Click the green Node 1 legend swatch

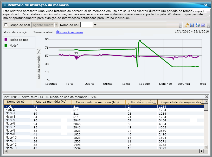coord(6,45)
